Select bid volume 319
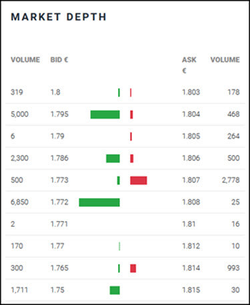The image size is (250, 305). pyautogui.click(x=17, y=92)
